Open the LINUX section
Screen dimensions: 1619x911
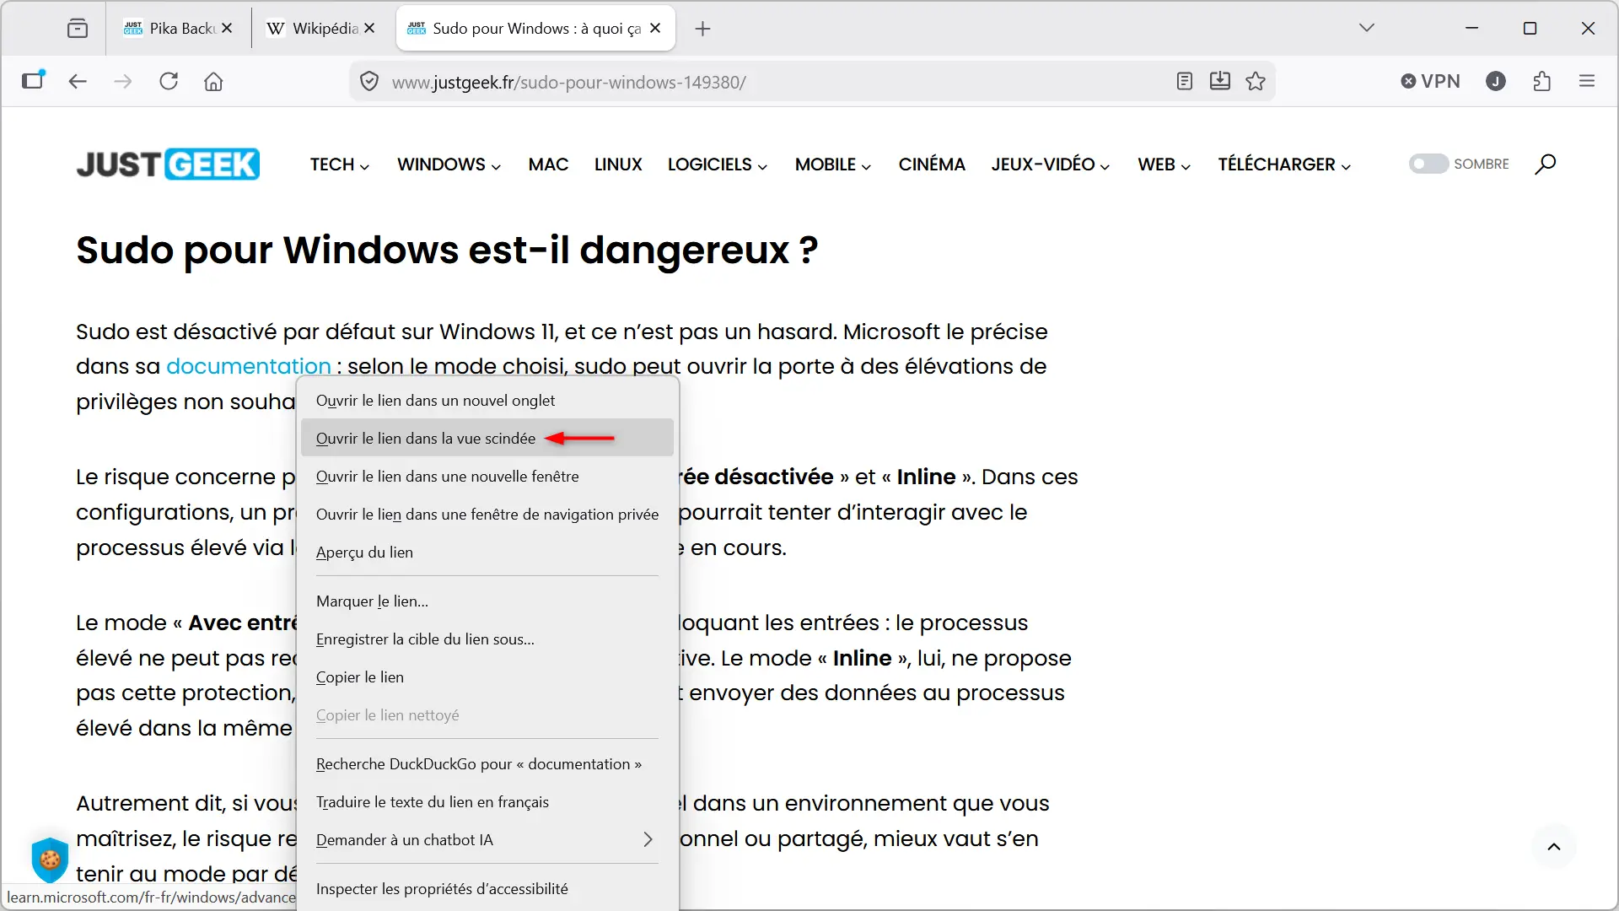click(618, 164)
